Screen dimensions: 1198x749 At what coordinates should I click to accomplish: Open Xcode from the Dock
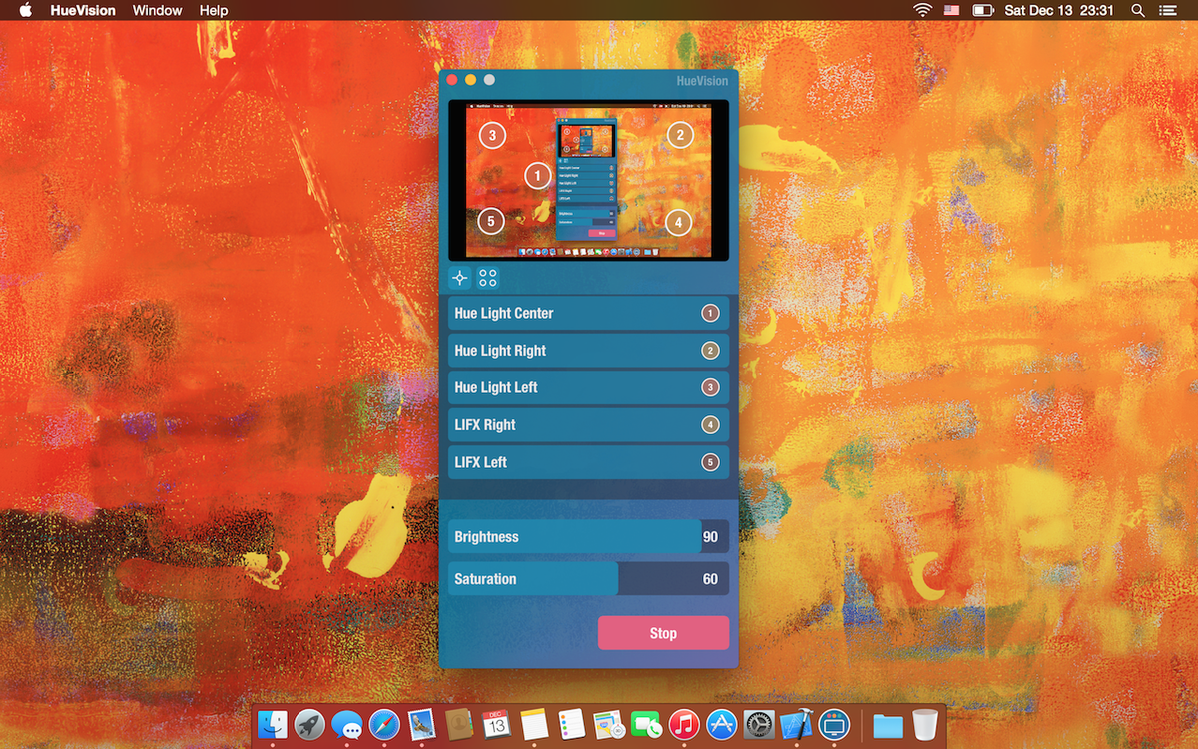tap(796, 724)
